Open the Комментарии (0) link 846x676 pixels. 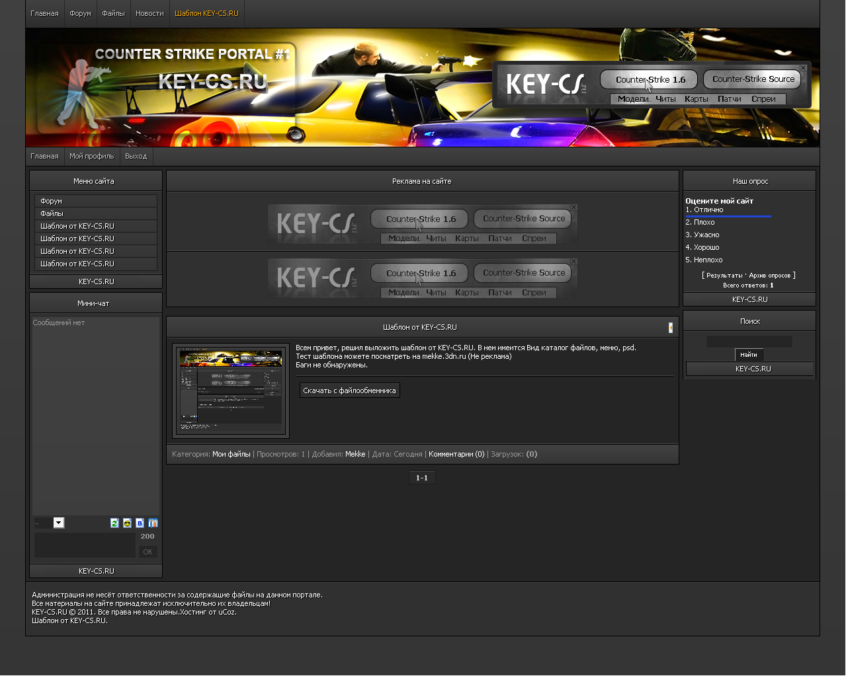click(456, 455)
